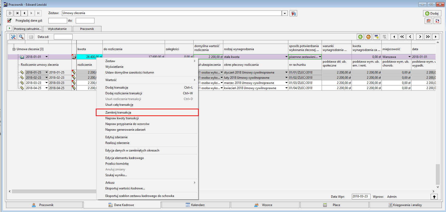
Task: Open Księgowania i analizy section
Action: tap(405, 205)
